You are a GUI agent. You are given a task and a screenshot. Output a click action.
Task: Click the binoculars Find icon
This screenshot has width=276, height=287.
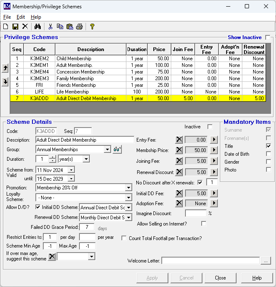37,27
